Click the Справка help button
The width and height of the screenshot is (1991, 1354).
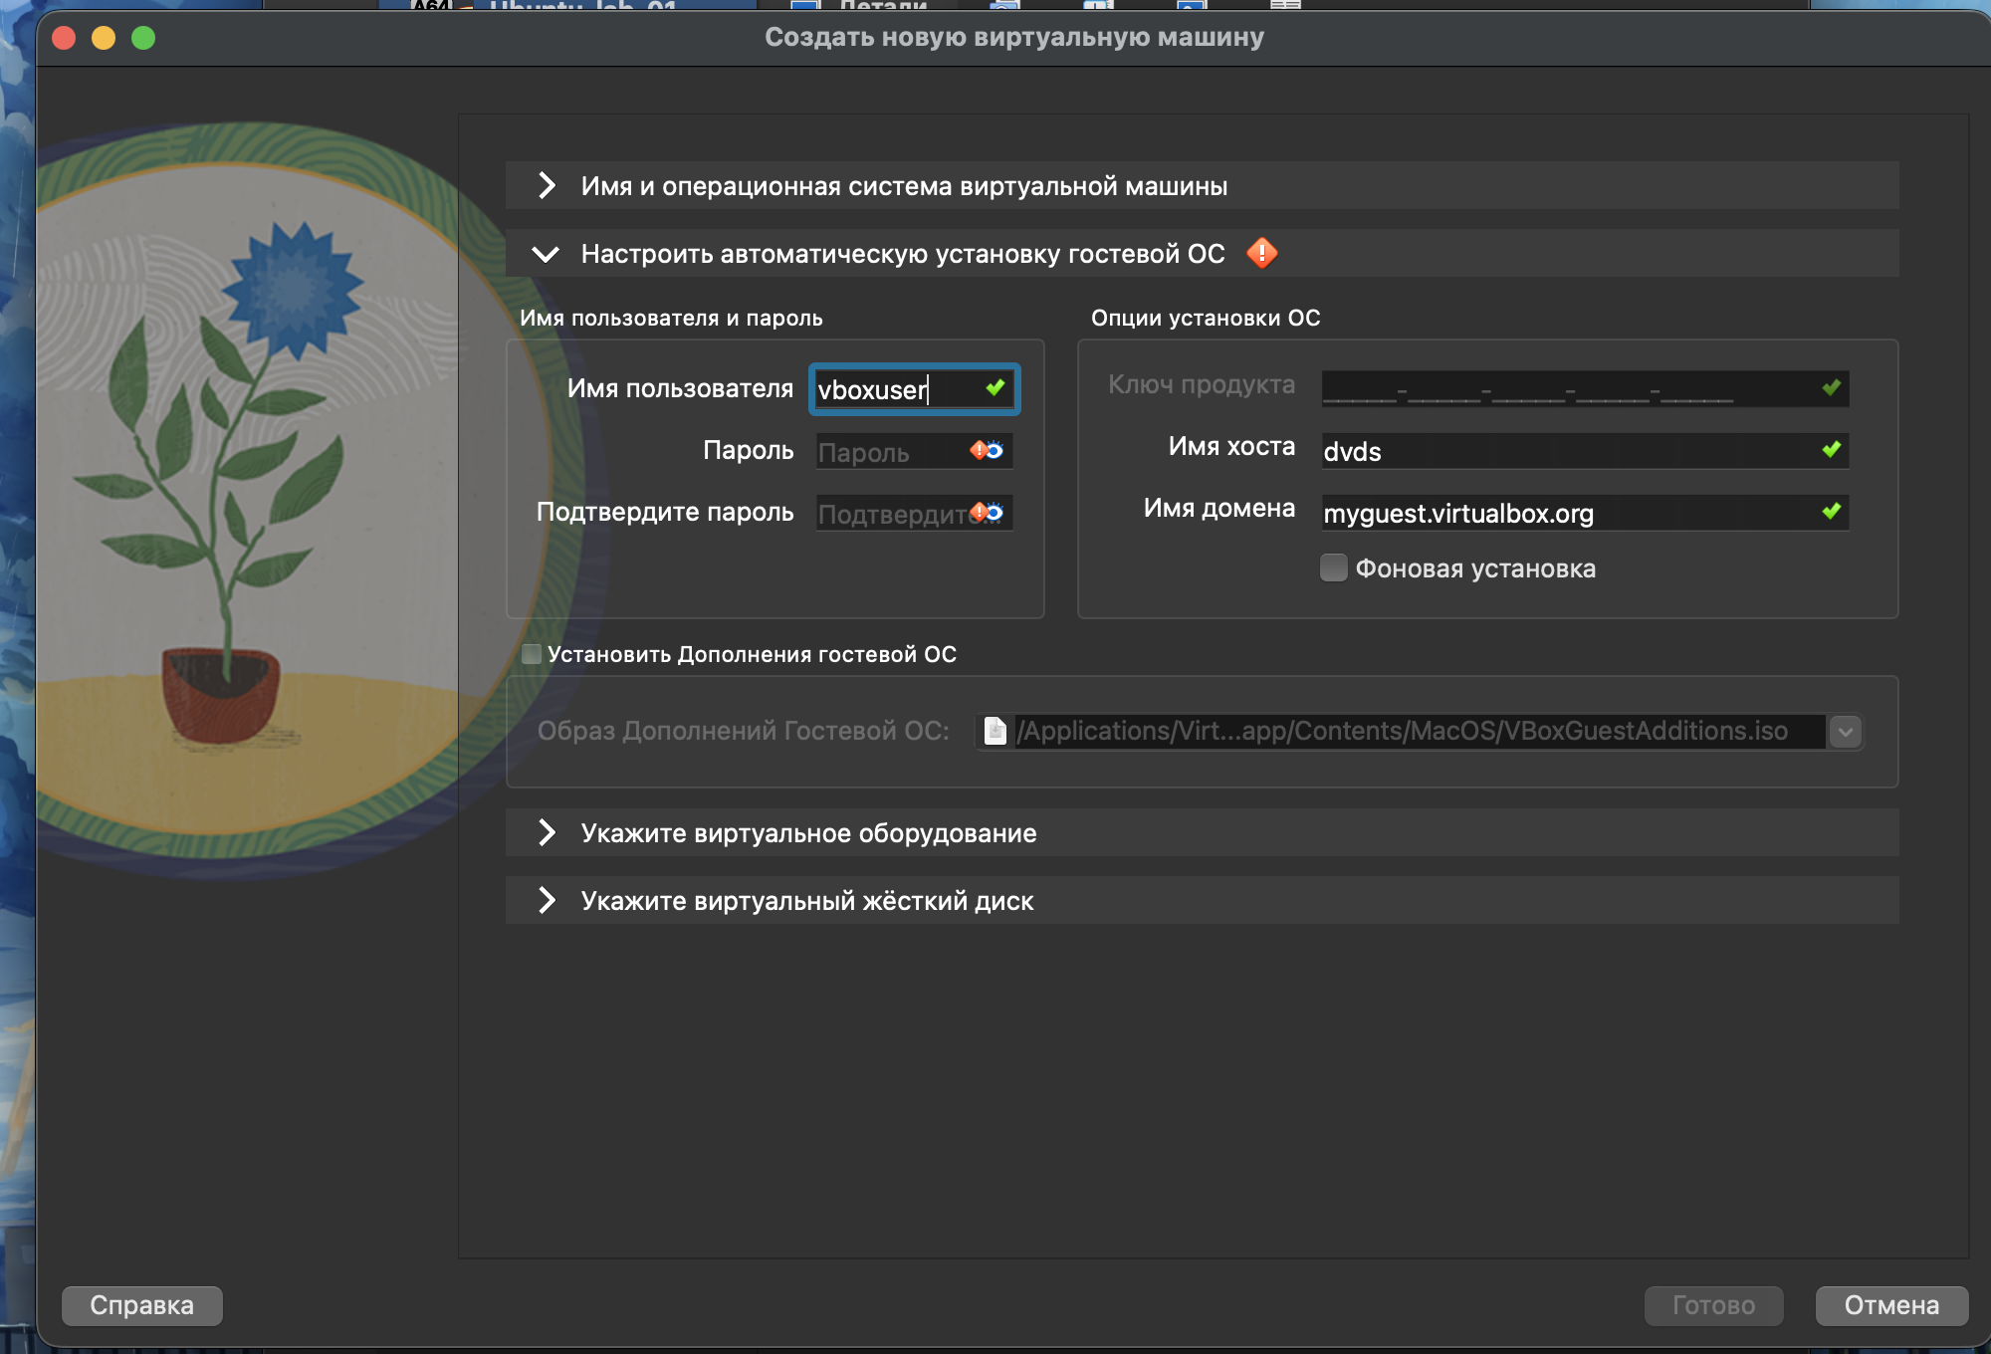click(x=141, y=1305)
